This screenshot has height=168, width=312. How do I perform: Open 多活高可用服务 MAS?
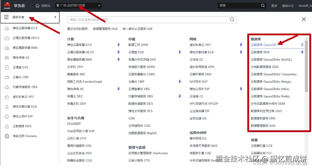[203, 146]
